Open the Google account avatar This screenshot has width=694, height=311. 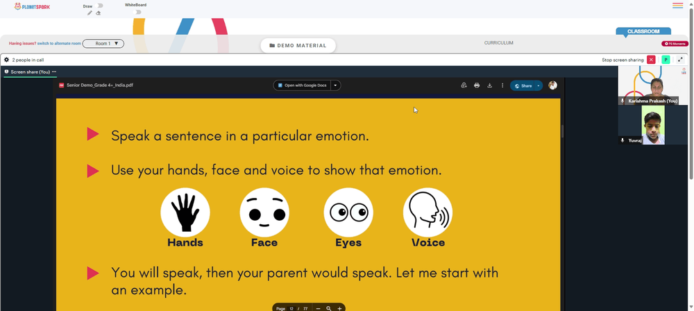click(x=552, y=85)
